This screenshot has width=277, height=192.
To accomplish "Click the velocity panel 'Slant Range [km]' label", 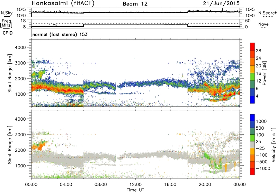I will [x=10, y=145].
